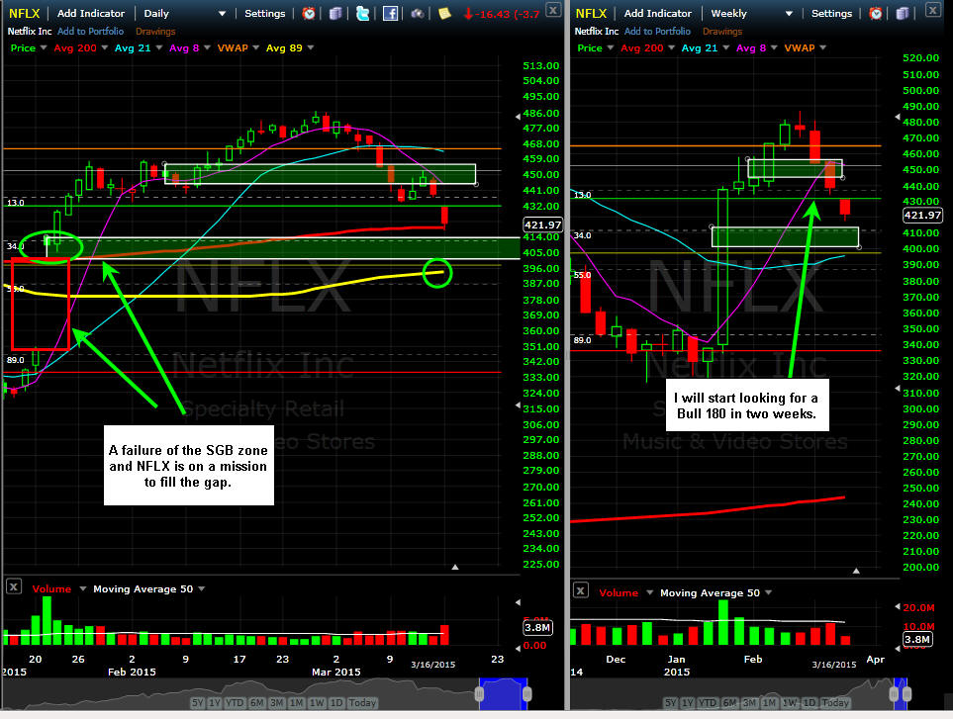This screenshot has height=719, width=953.
Task: Click left arrow marker beside 20.0M on Weekly volume axis
Action: tap(898, 606)
